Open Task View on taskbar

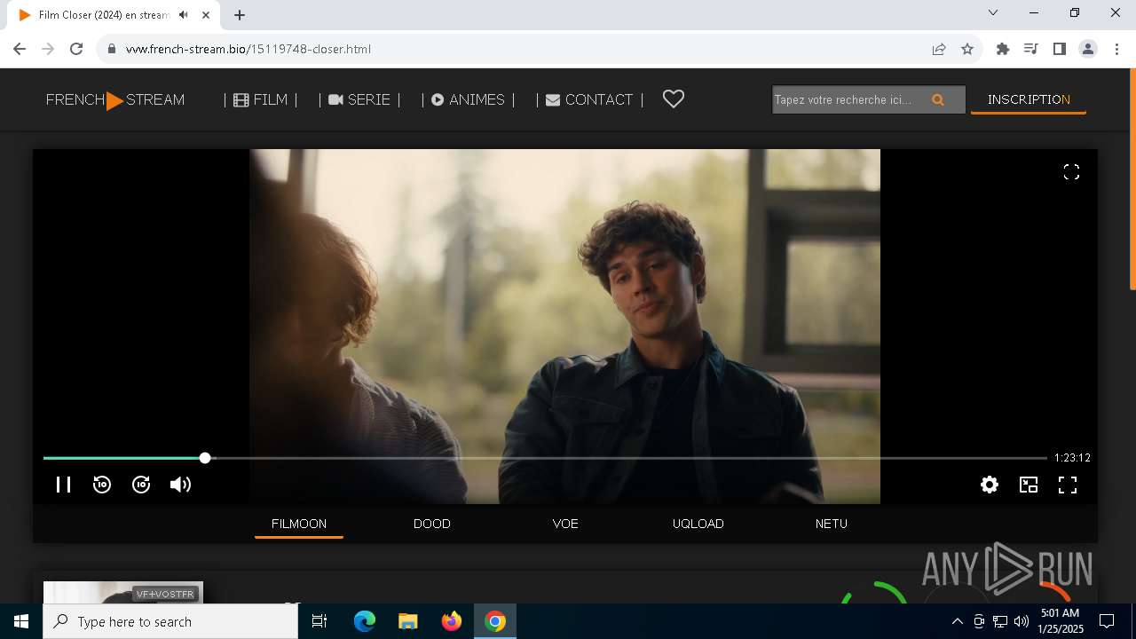(x=319, y=621)
